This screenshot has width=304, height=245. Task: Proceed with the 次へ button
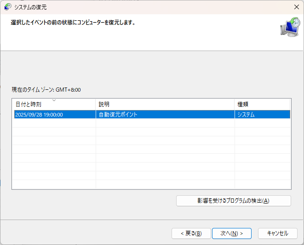click(x=231, y=233)
